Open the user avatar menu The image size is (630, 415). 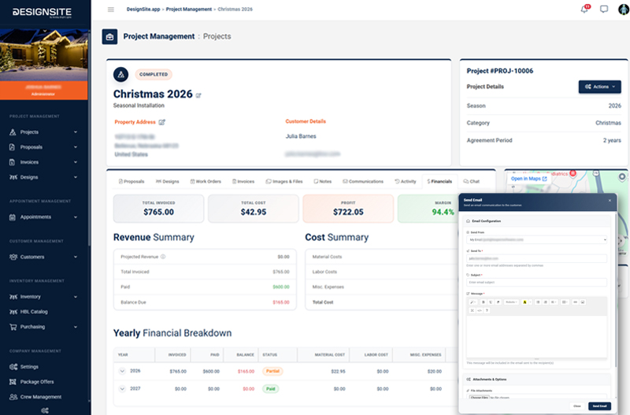pos(623,9)
